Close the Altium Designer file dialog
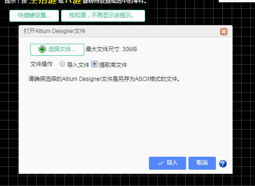This screenshot has width=255, height=186. [x=224, y=32]
